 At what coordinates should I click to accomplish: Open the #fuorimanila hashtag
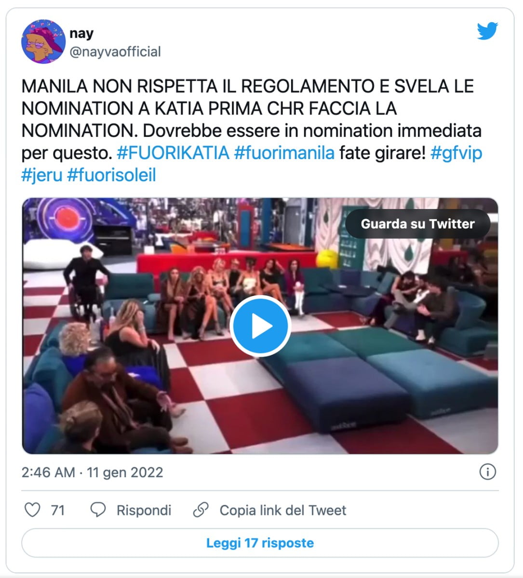tap(284, 152)
